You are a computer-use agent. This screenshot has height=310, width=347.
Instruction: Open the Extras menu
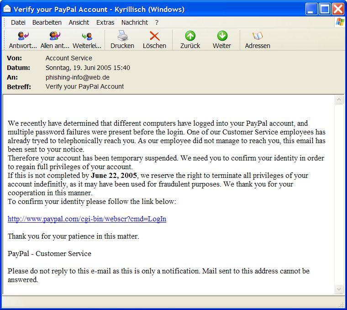pos(105,22)
